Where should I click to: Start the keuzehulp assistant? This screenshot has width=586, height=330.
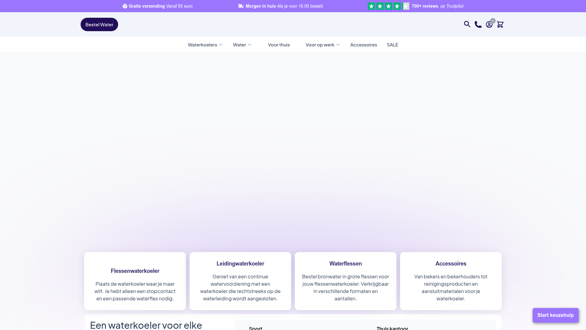(x=555, y=315)
